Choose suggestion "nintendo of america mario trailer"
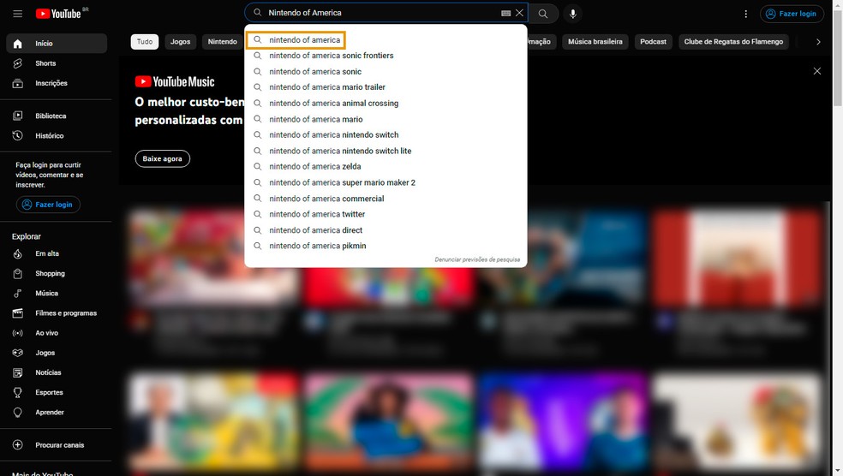 point(386,87)
